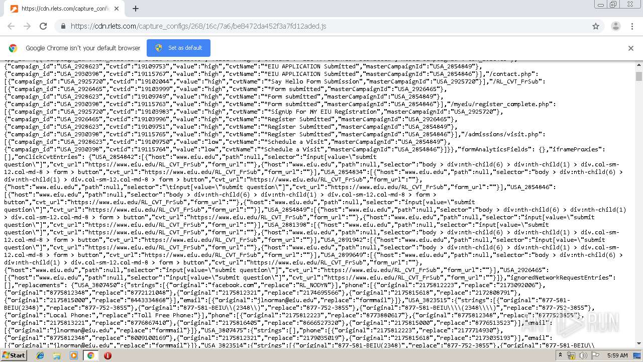Open a new tab
Image resolution: width=643 pixels, height=362 pixels.
136,9
